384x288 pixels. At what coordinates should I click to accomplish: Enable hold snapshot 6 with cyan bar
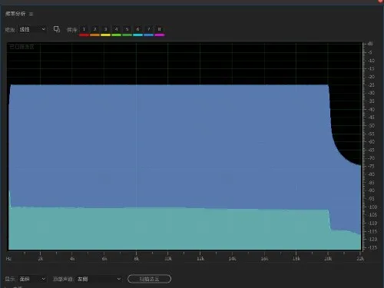(137, 29)
